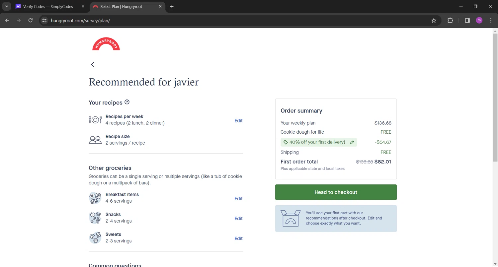Open the Chrome three-dot menu
Image resolution: width=498 pixels, height=267 pixels.
click(x=491, y=21)
